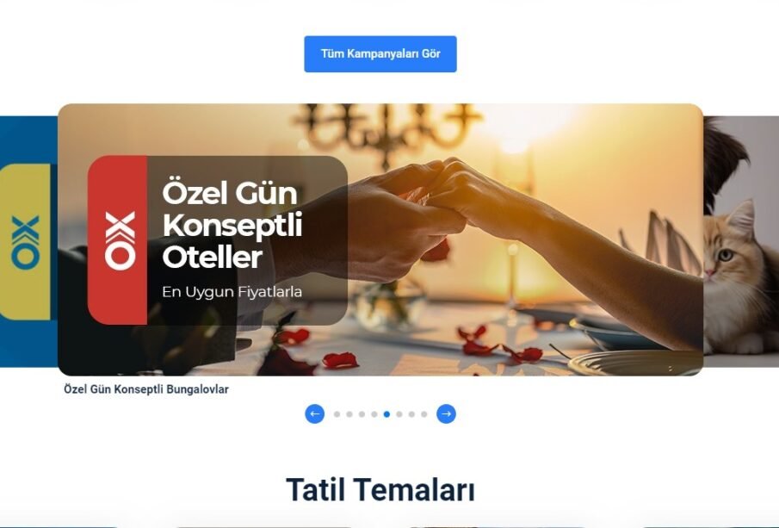Click the Tüm Kampanyaları Gör button

coord(380,53)
